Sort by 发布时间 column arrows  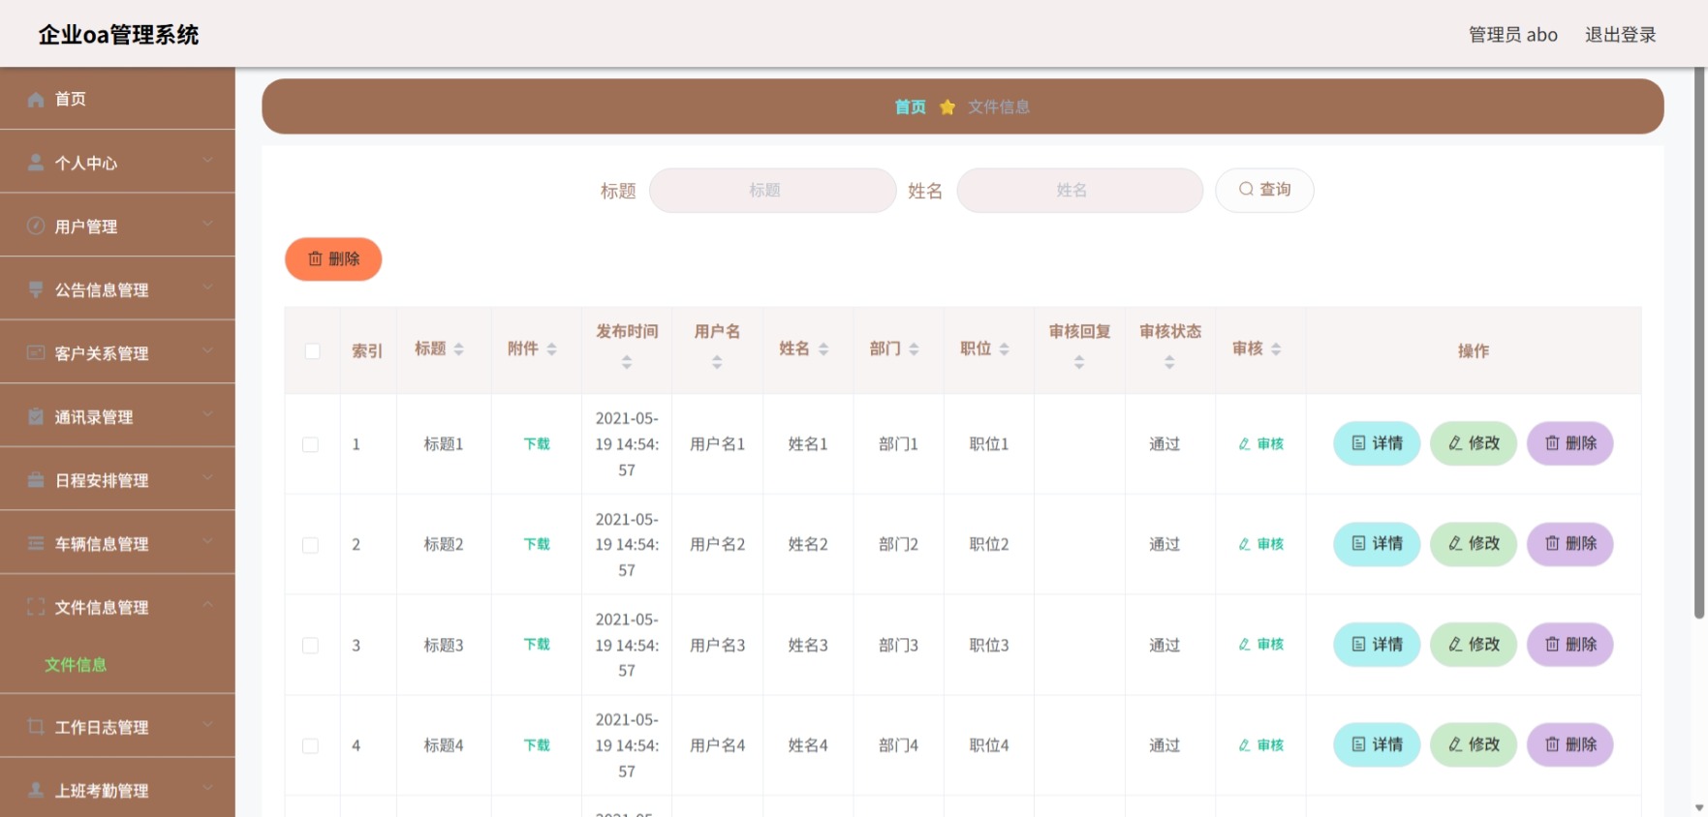click(627, 362)
